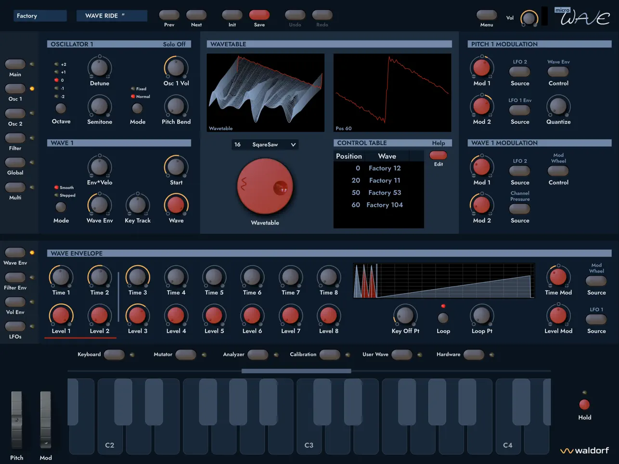Viewport: 619px width, 464px height.
Task: Click the Pitch wheel slider
Action: click(16, 420)
